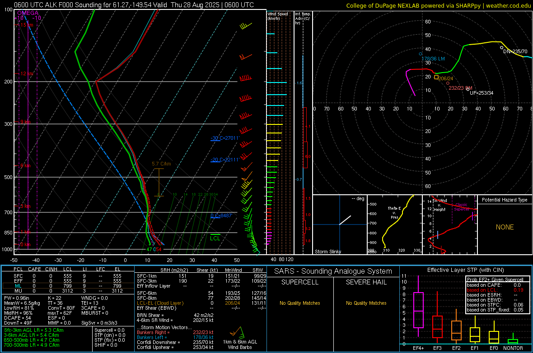This screenshot has height=353, width=533.
Task: Click the ConvT = 80F value
Action: (61, 308)
